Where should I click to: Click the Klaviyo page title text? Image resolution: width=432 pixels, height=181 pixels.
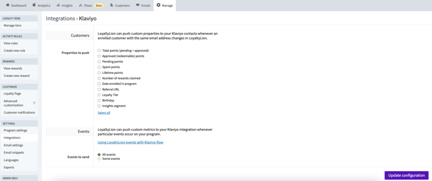tap(88, 19)
